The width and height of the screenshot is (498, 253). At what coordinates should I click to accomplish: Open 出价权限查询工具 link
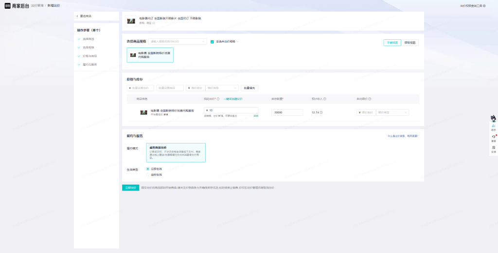[471, 6]
